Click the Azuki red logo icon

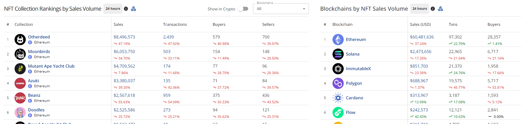[20, 83]
